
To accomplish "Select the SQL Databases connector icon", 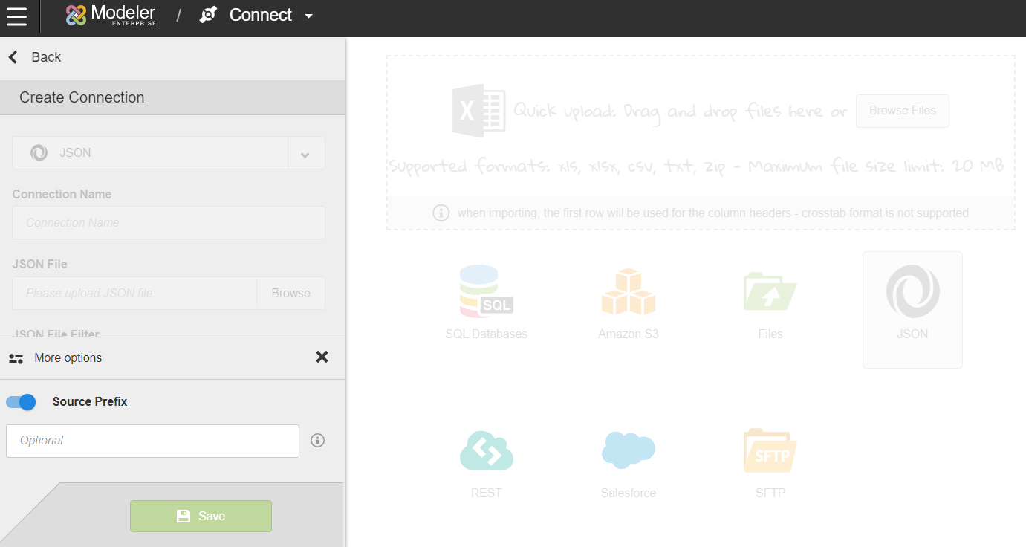I will coord(487,291).
